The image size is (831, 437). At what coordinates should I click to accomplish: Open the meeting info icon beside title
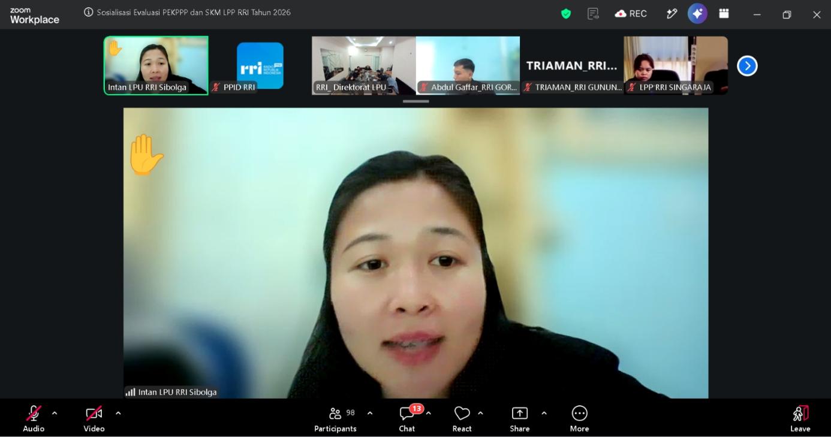point(89,13)
